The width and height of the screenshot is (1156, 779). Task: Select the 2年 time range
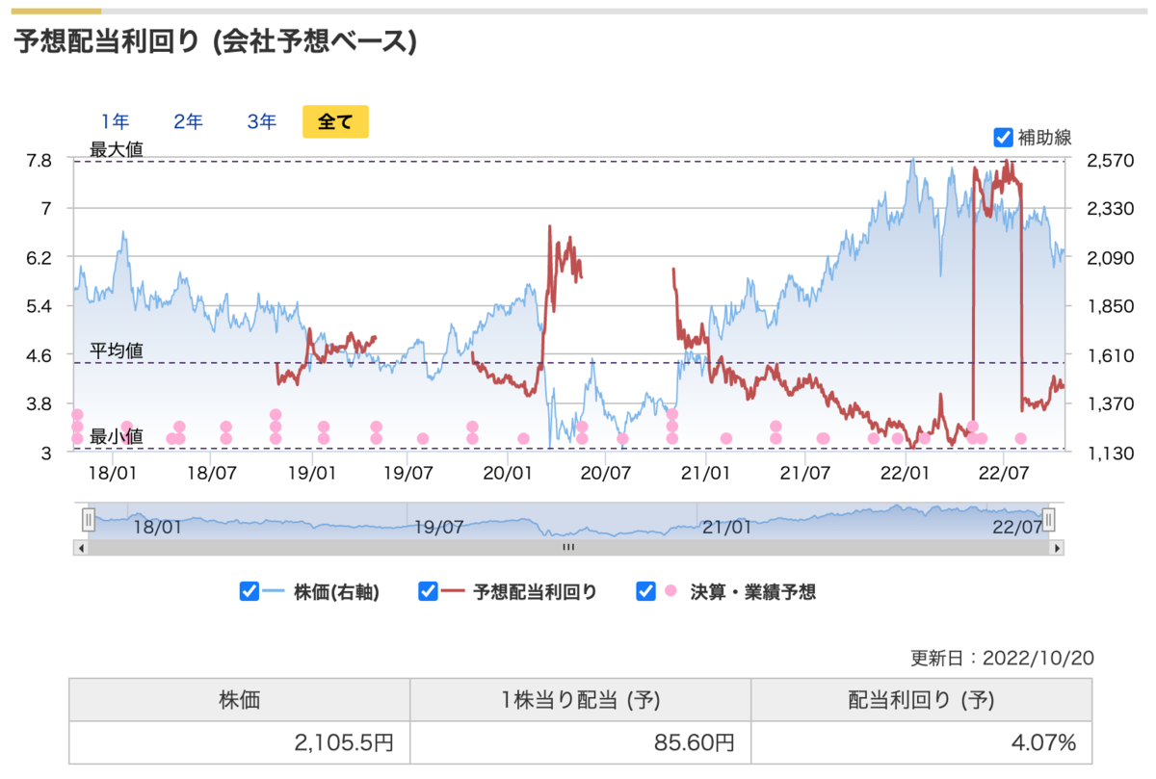[x=189, y=122]
